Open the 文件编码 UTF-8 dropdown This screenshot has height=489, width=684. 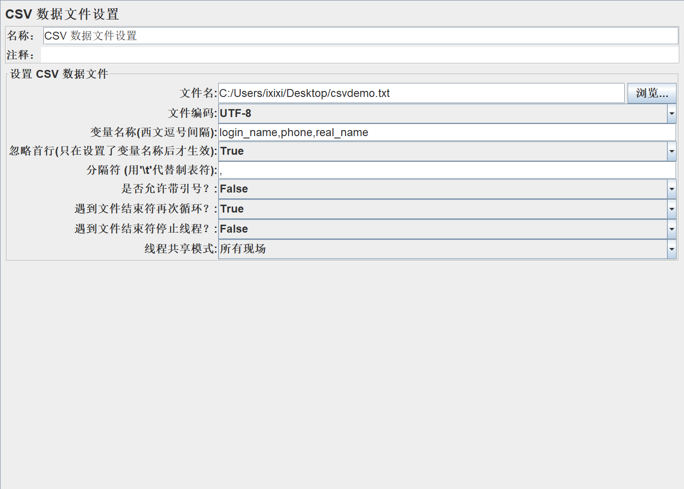click(447, 113)
